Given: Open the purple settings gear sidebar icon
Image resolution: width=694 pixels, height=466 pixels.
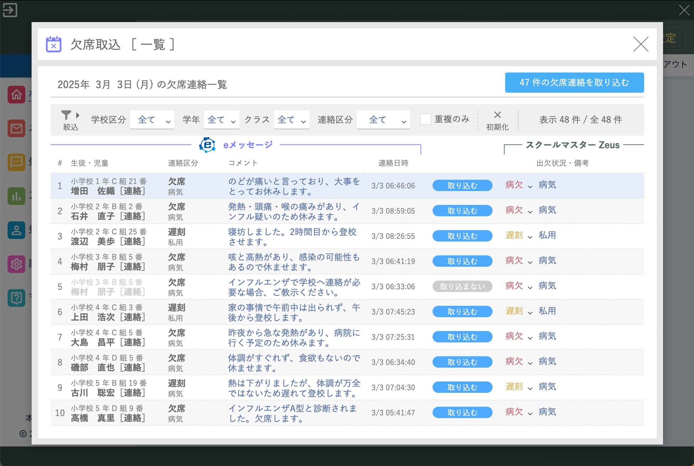Looking at the screenshot, I should (16, 264).
